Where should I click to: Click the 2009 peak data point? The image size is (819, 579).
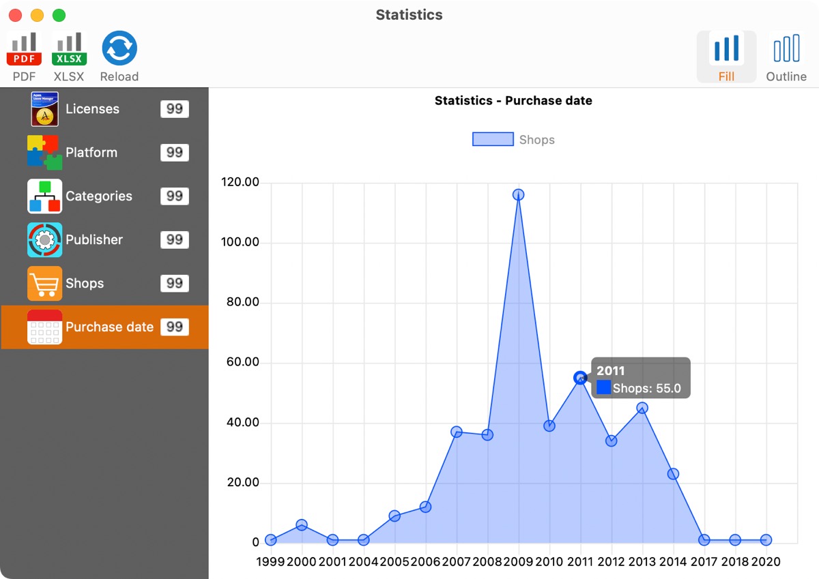coord(518,194)
